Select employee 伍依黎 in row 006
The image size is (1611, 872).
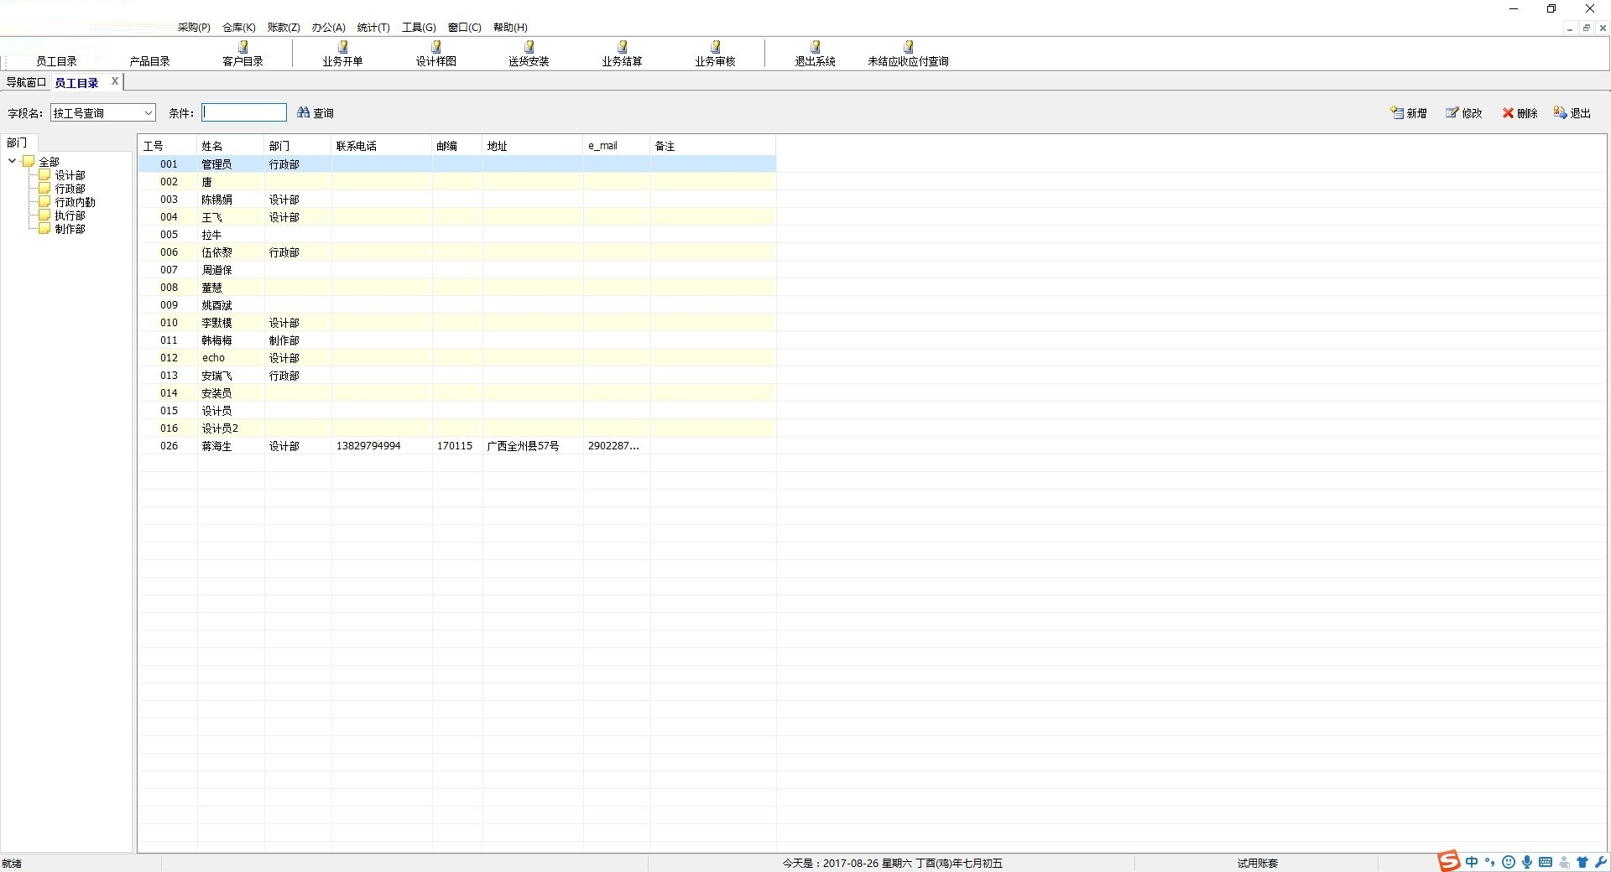coord(457,252)
